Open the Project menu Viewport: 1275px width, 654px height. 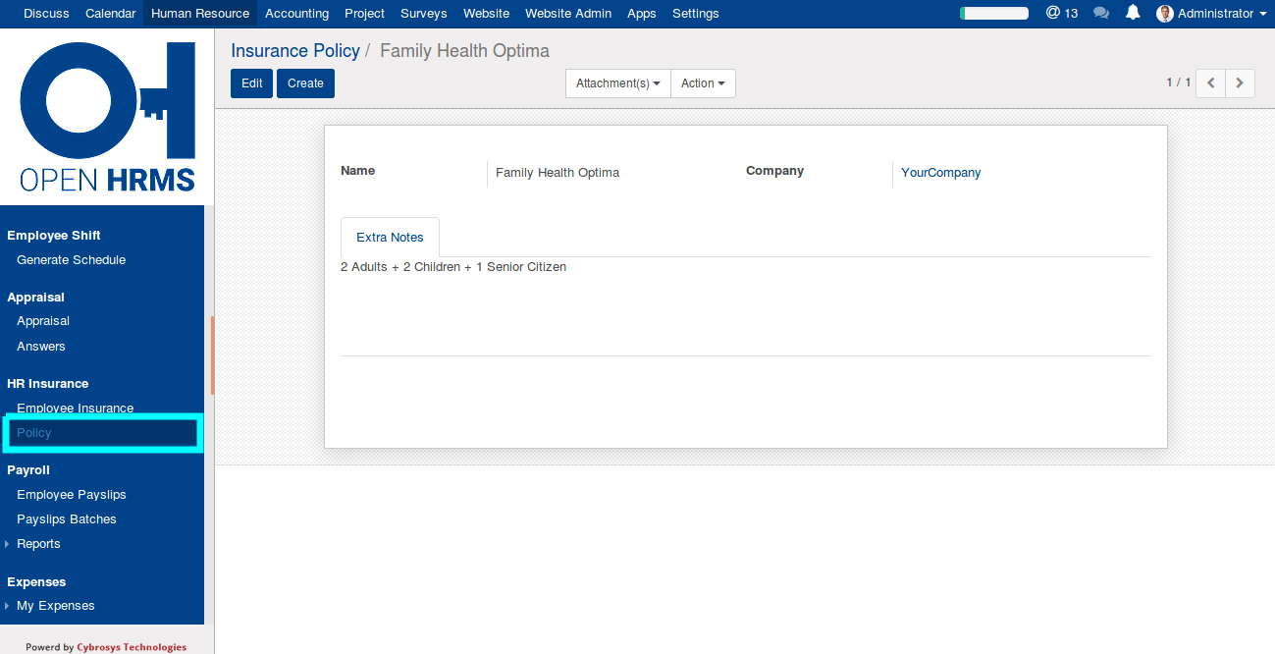point(364,14)
